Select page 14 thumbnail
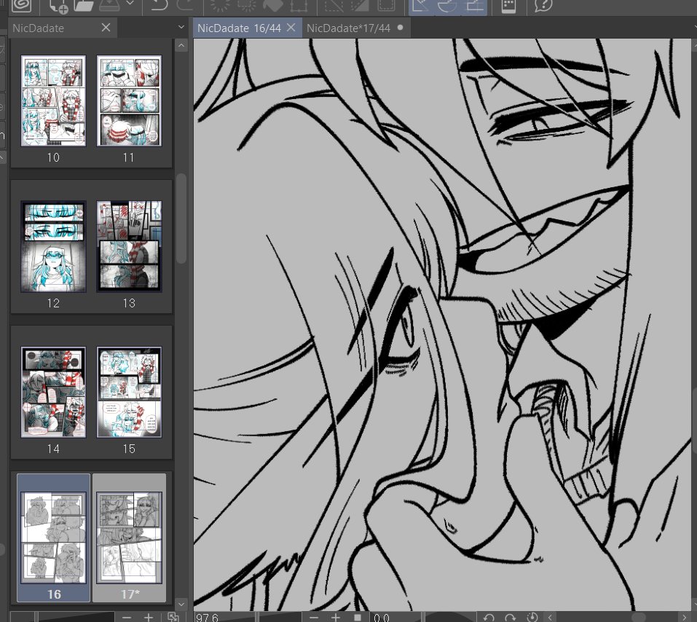This screenshot has height=622, width=697. pos(53,392)
